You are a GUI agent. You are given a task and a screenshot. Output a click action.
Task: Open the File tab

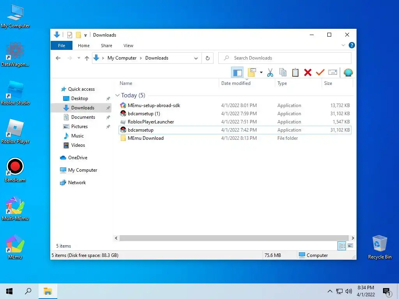click(x=62, y=46)
